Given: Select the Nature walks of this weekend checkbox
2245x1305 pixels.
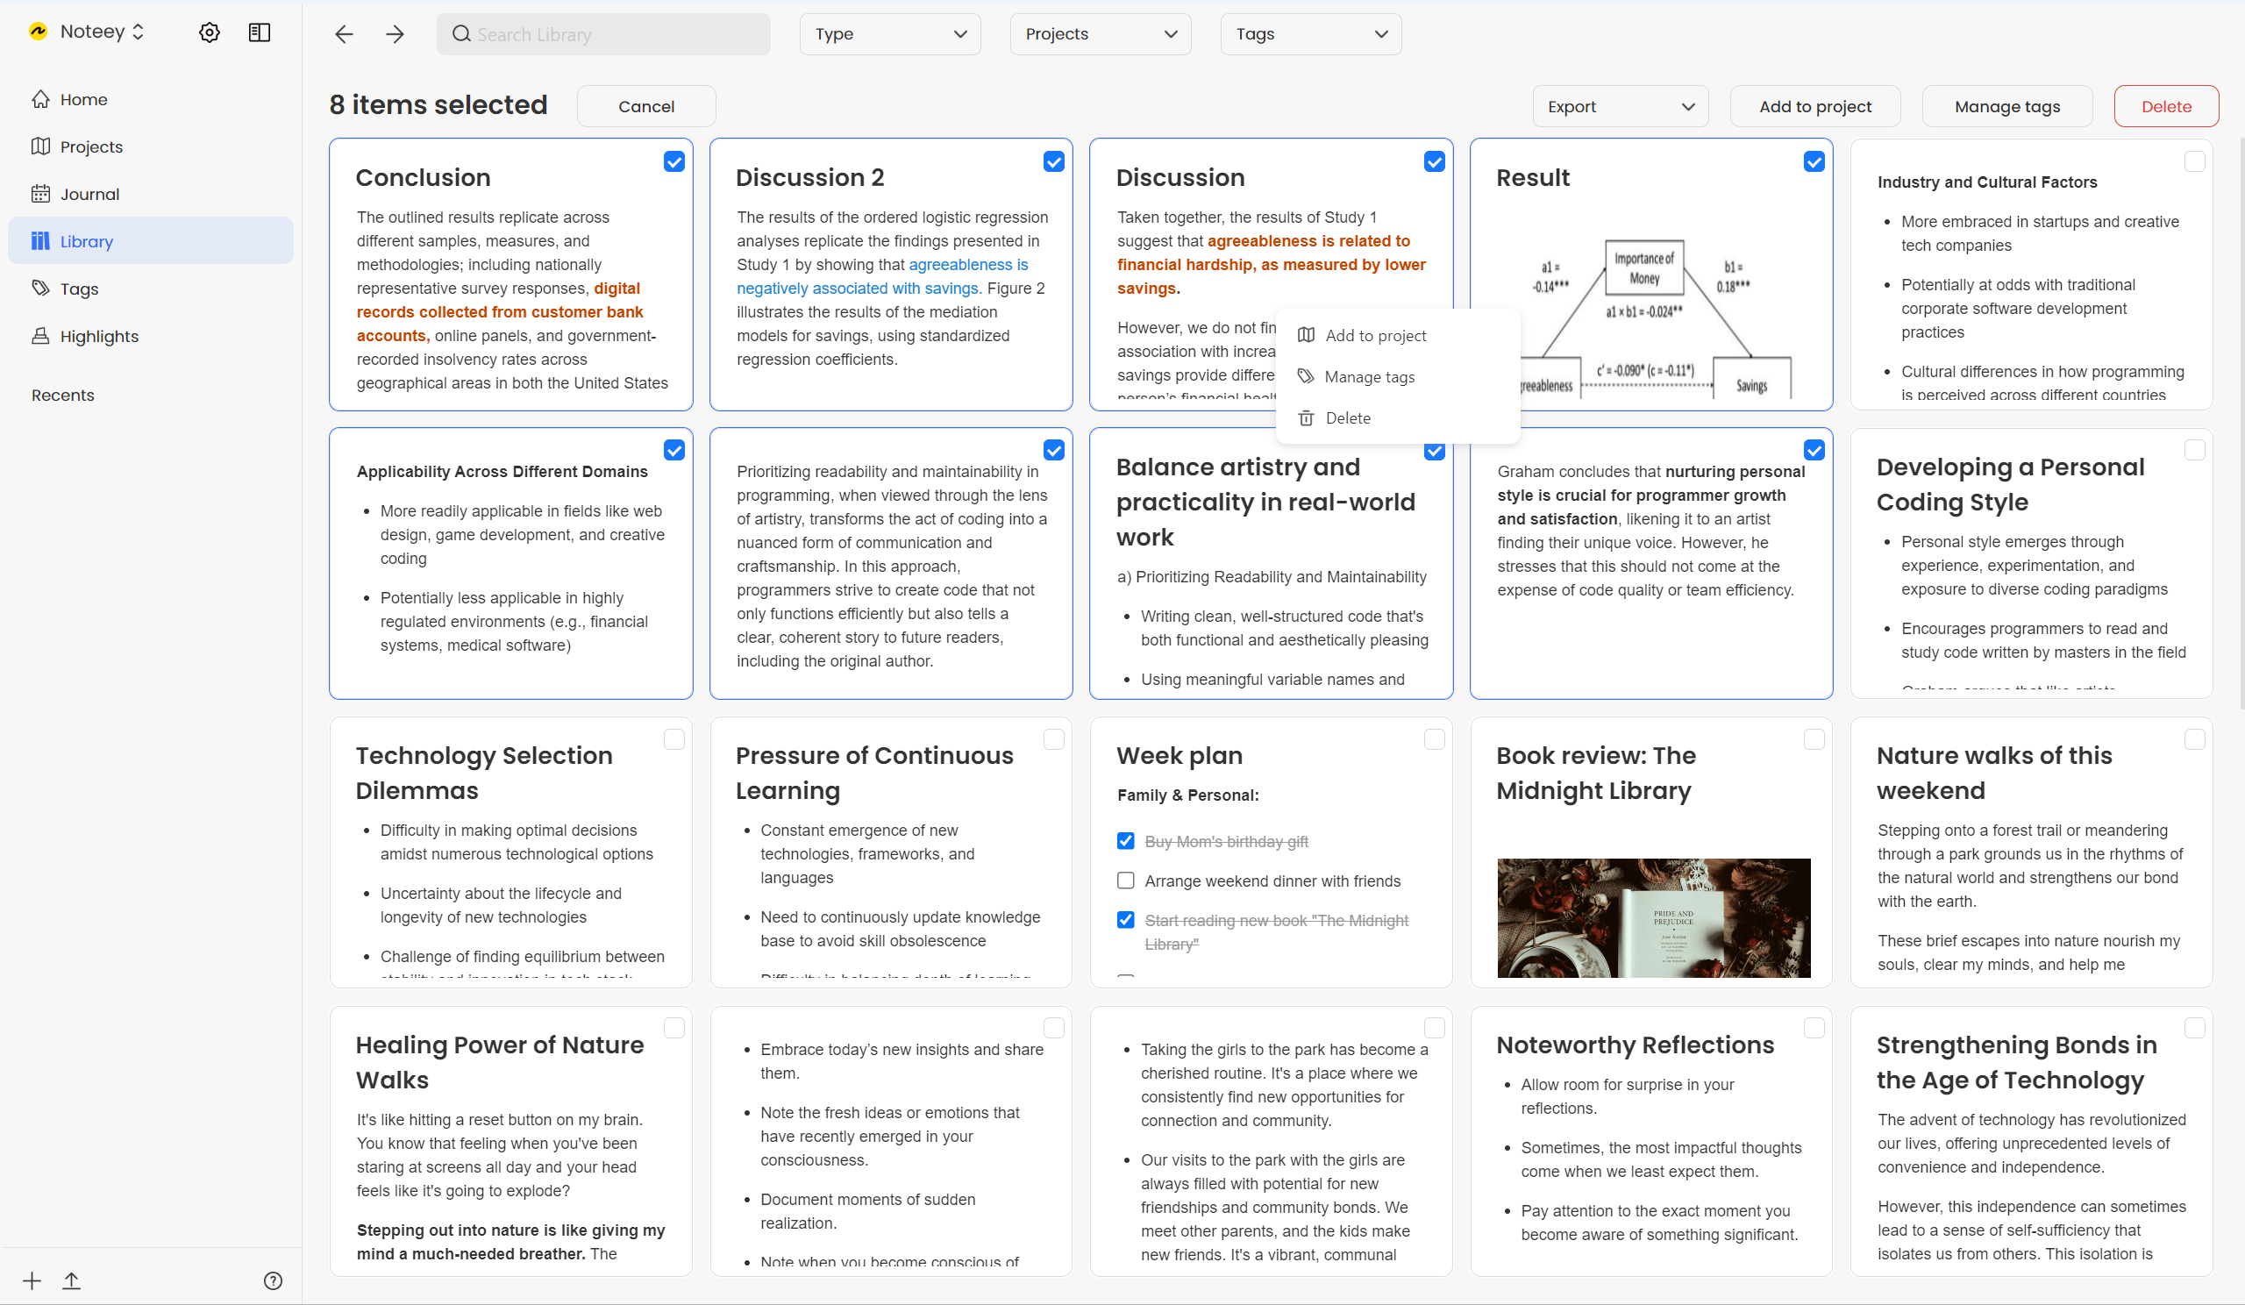Looking at the screenshot, I should point(2194,739).
